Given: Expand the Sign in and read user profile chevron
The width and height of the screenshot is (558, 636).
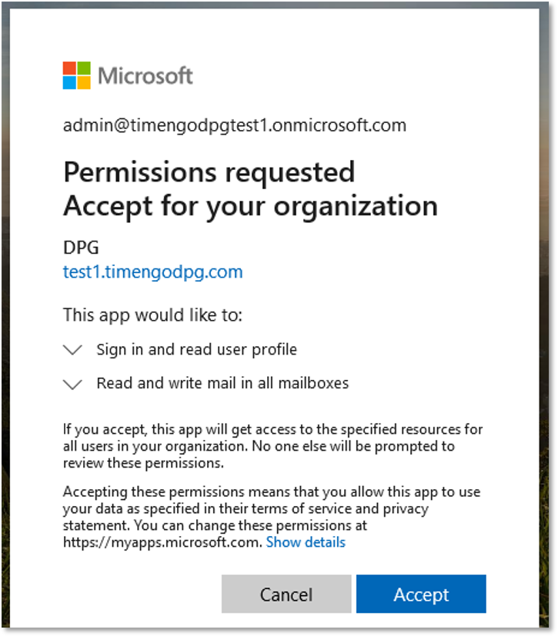Looking at the screenshot, I should (x=73, y=350).
